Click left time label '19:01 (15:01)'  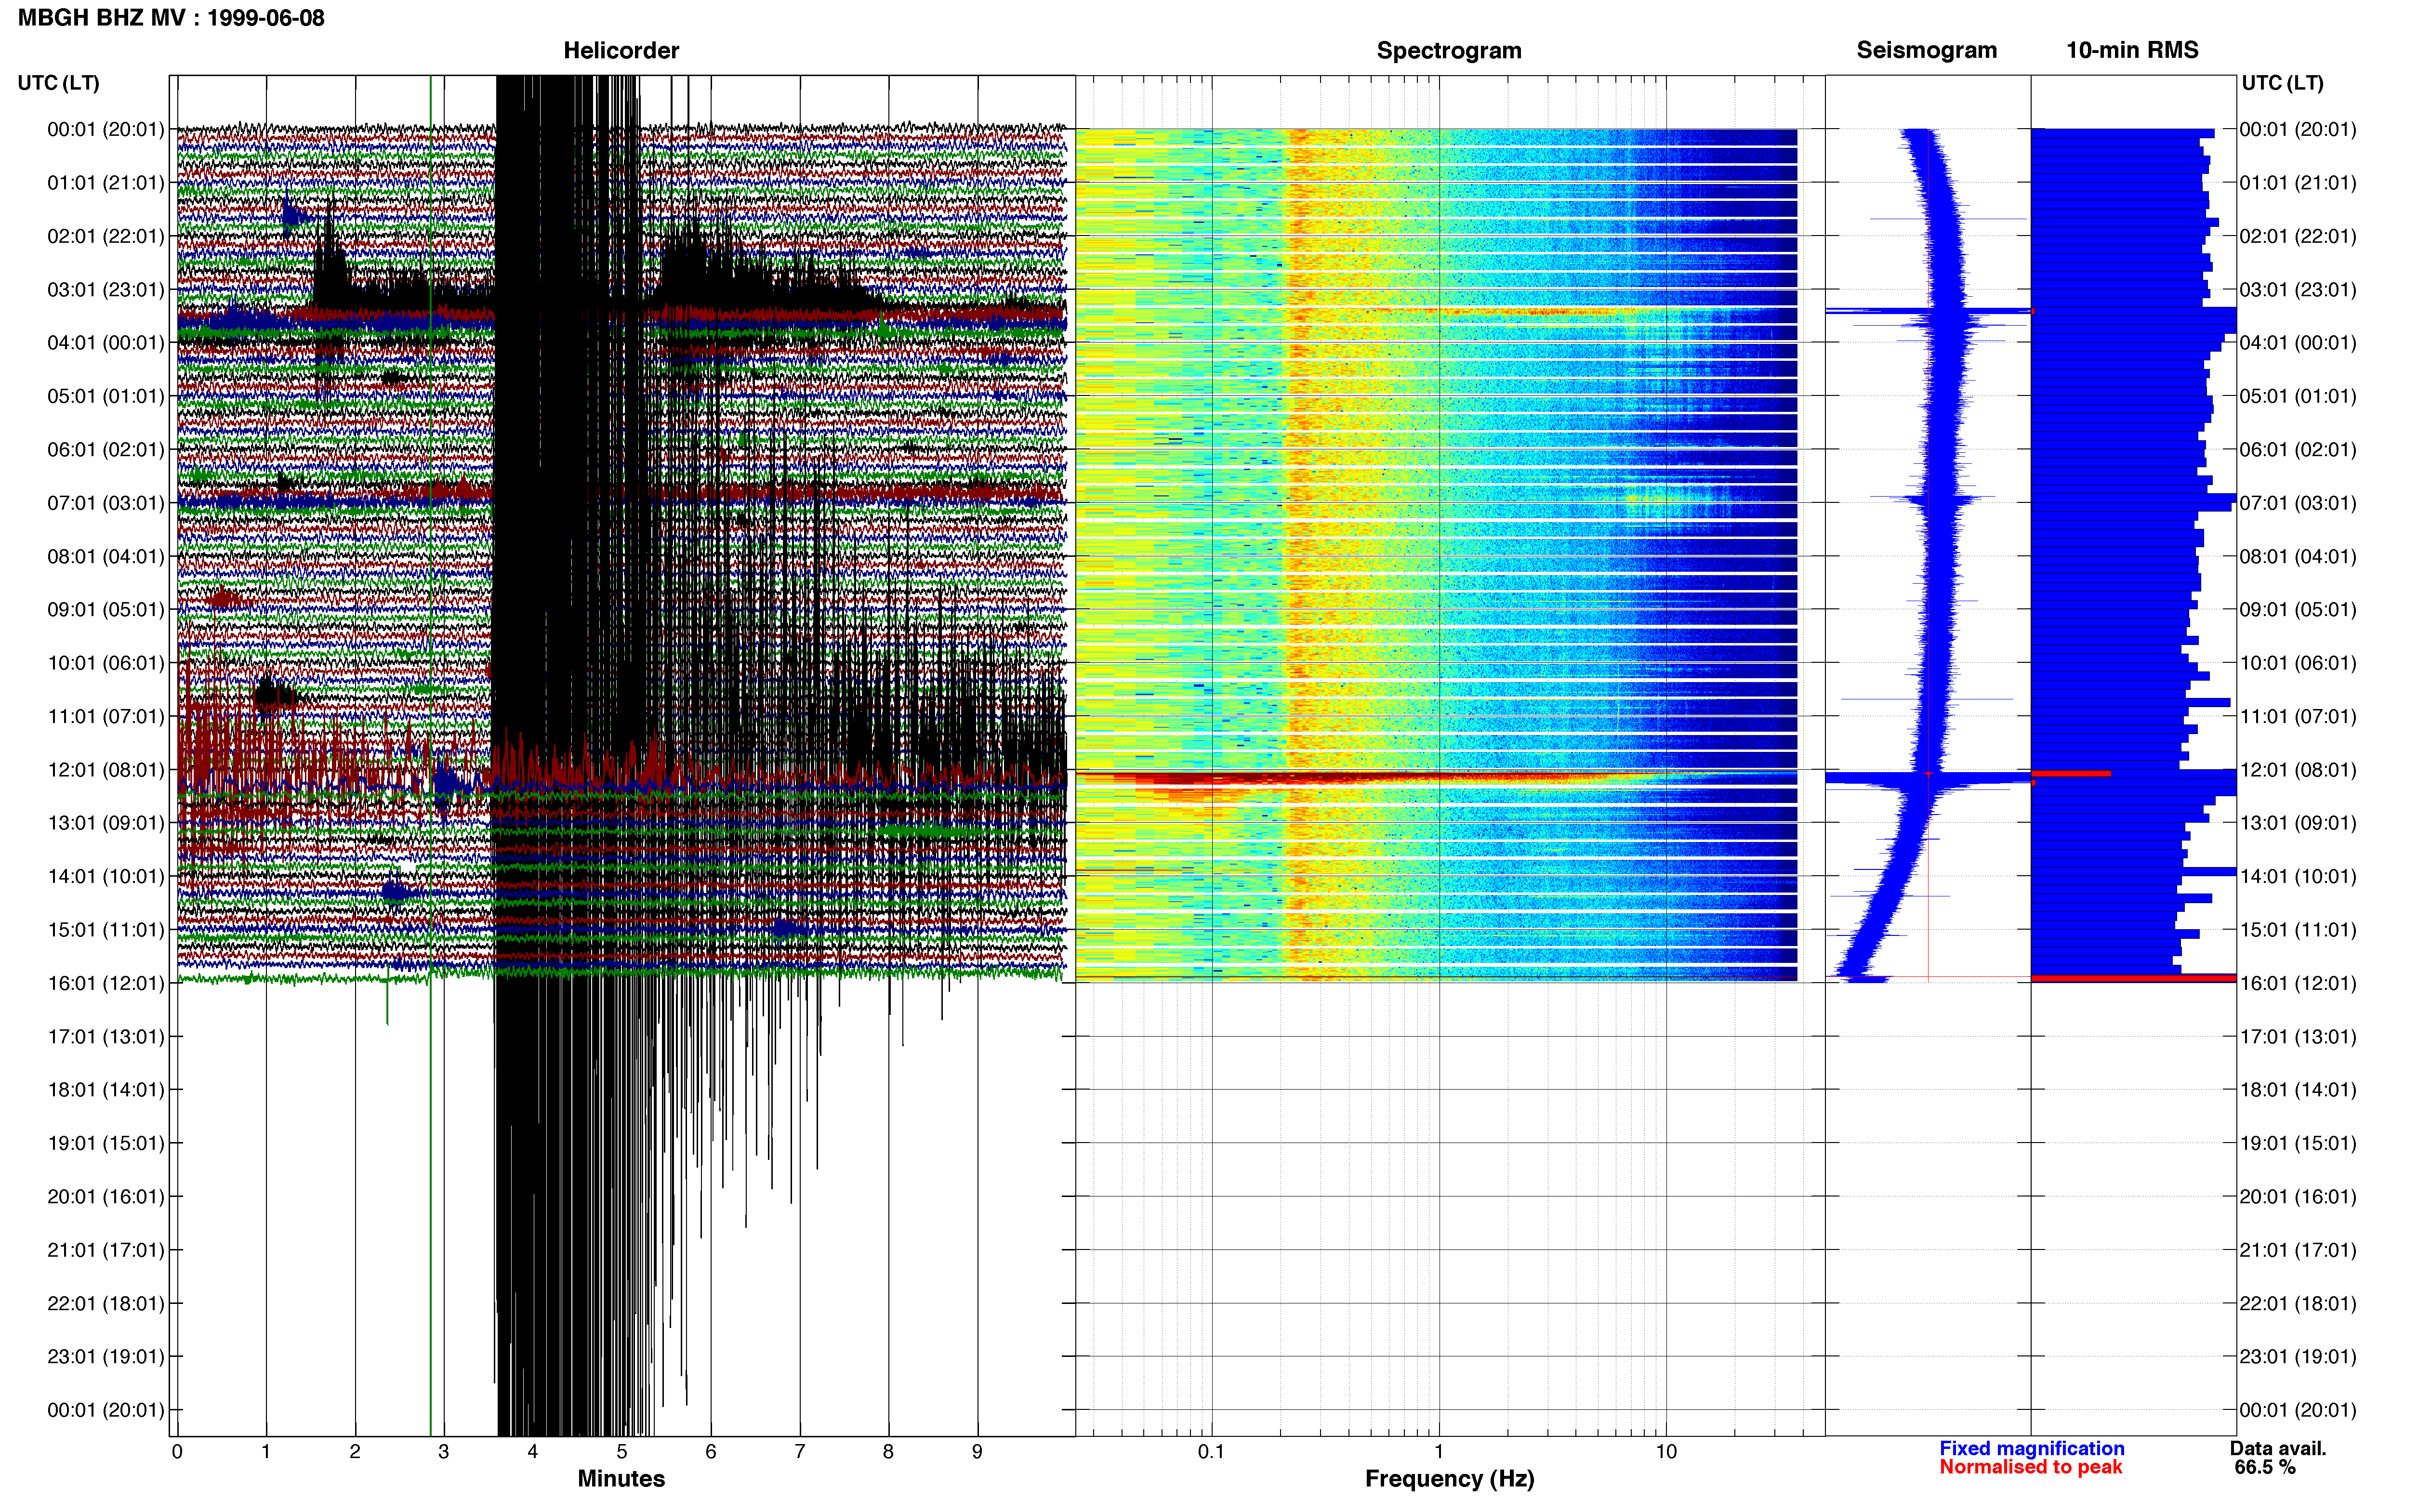(105, 1143)
